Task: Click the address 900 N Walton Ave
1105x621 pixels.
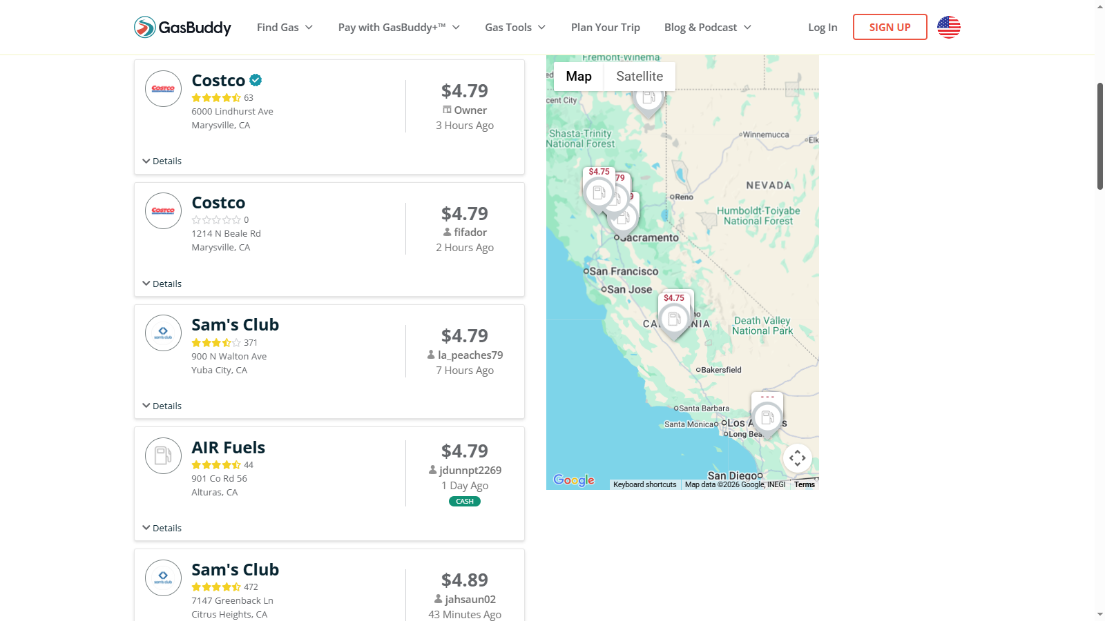Action: pyautogui.click(x=229, y=357)
